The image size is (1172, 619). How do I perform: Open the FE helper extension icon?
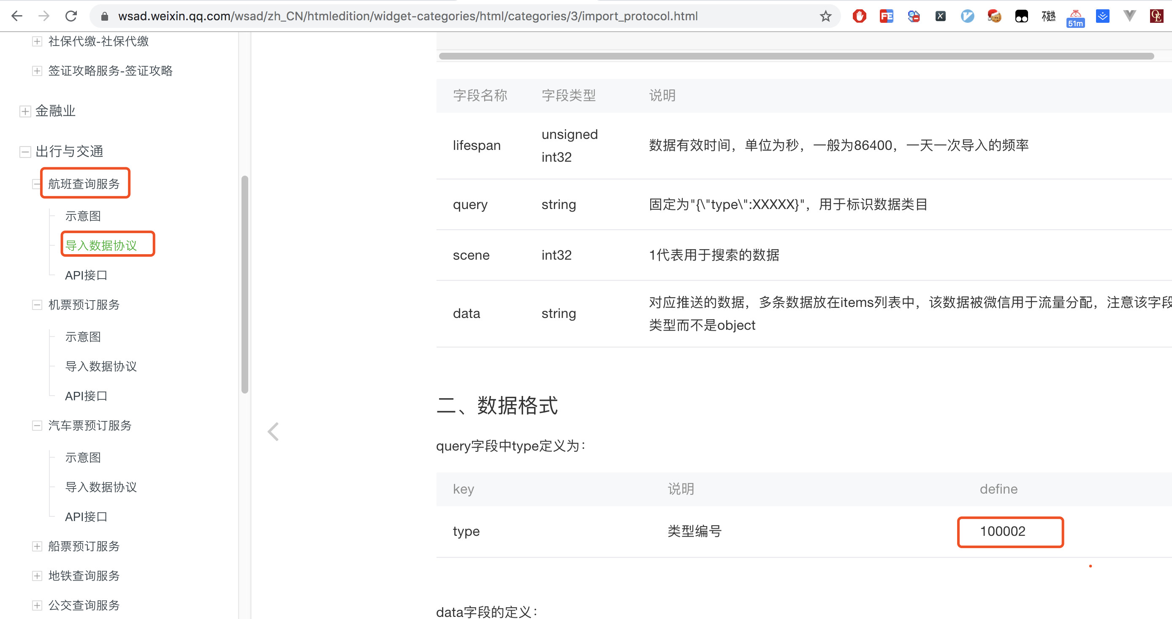[886, 16]
